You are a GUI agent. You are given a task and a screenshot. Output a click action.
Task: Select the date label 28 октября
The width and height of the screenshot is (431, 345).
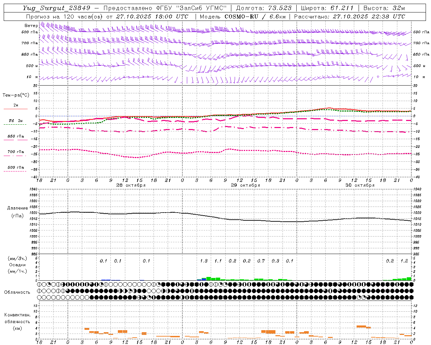point(131,185)
